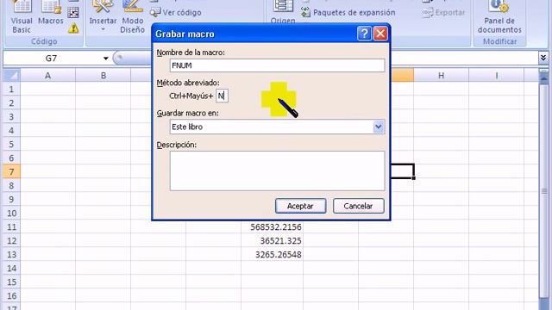Click Ver código
The image size is (552, 310).
point(176,13)
